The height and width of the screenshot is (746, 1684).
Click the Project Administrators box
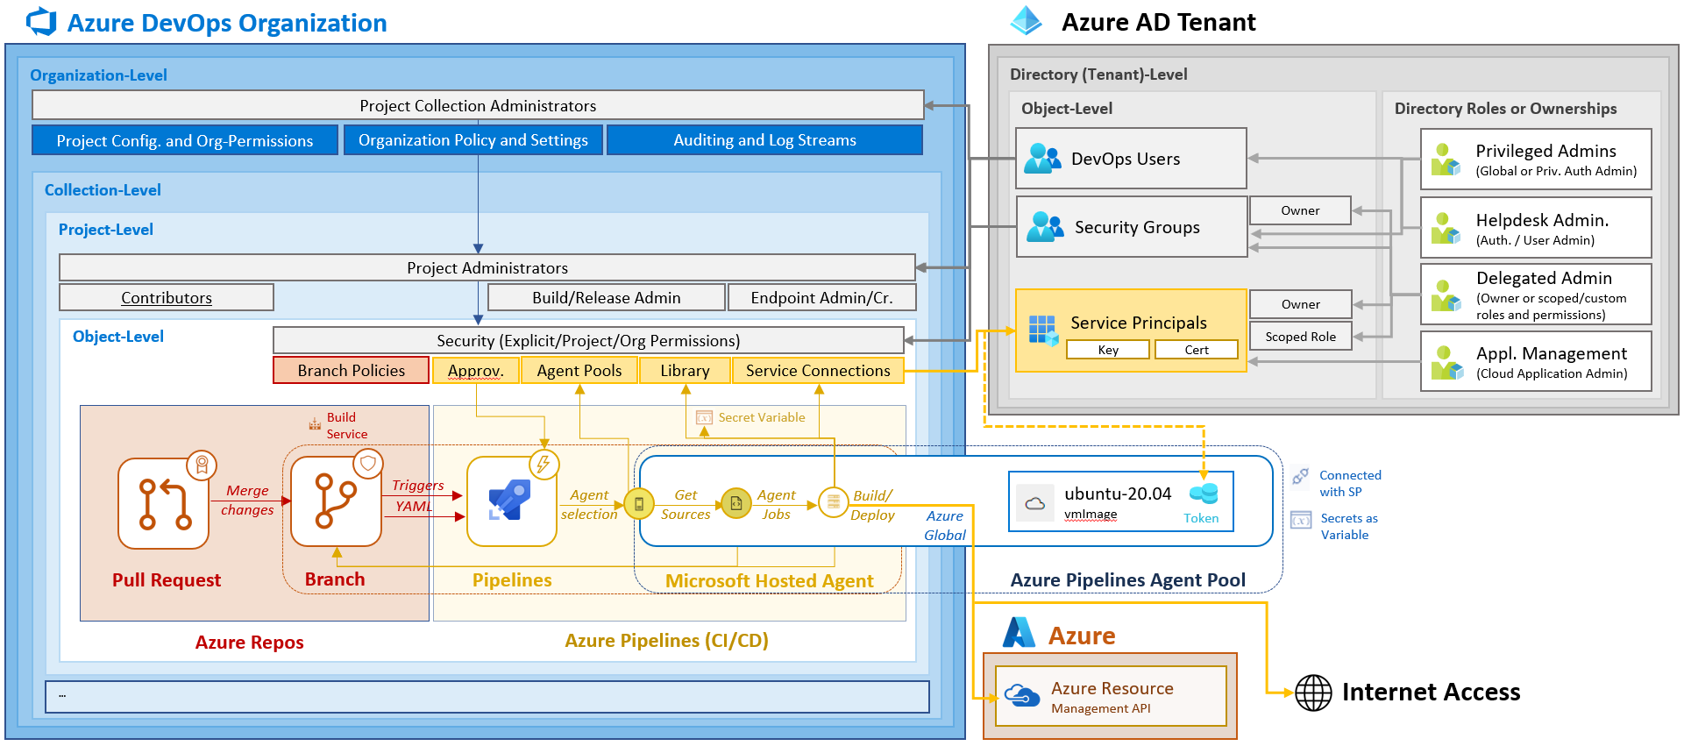pos(487,267)
